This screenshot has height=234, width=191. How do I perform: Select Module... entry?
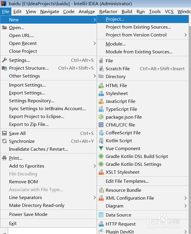(x=143, y=44)
